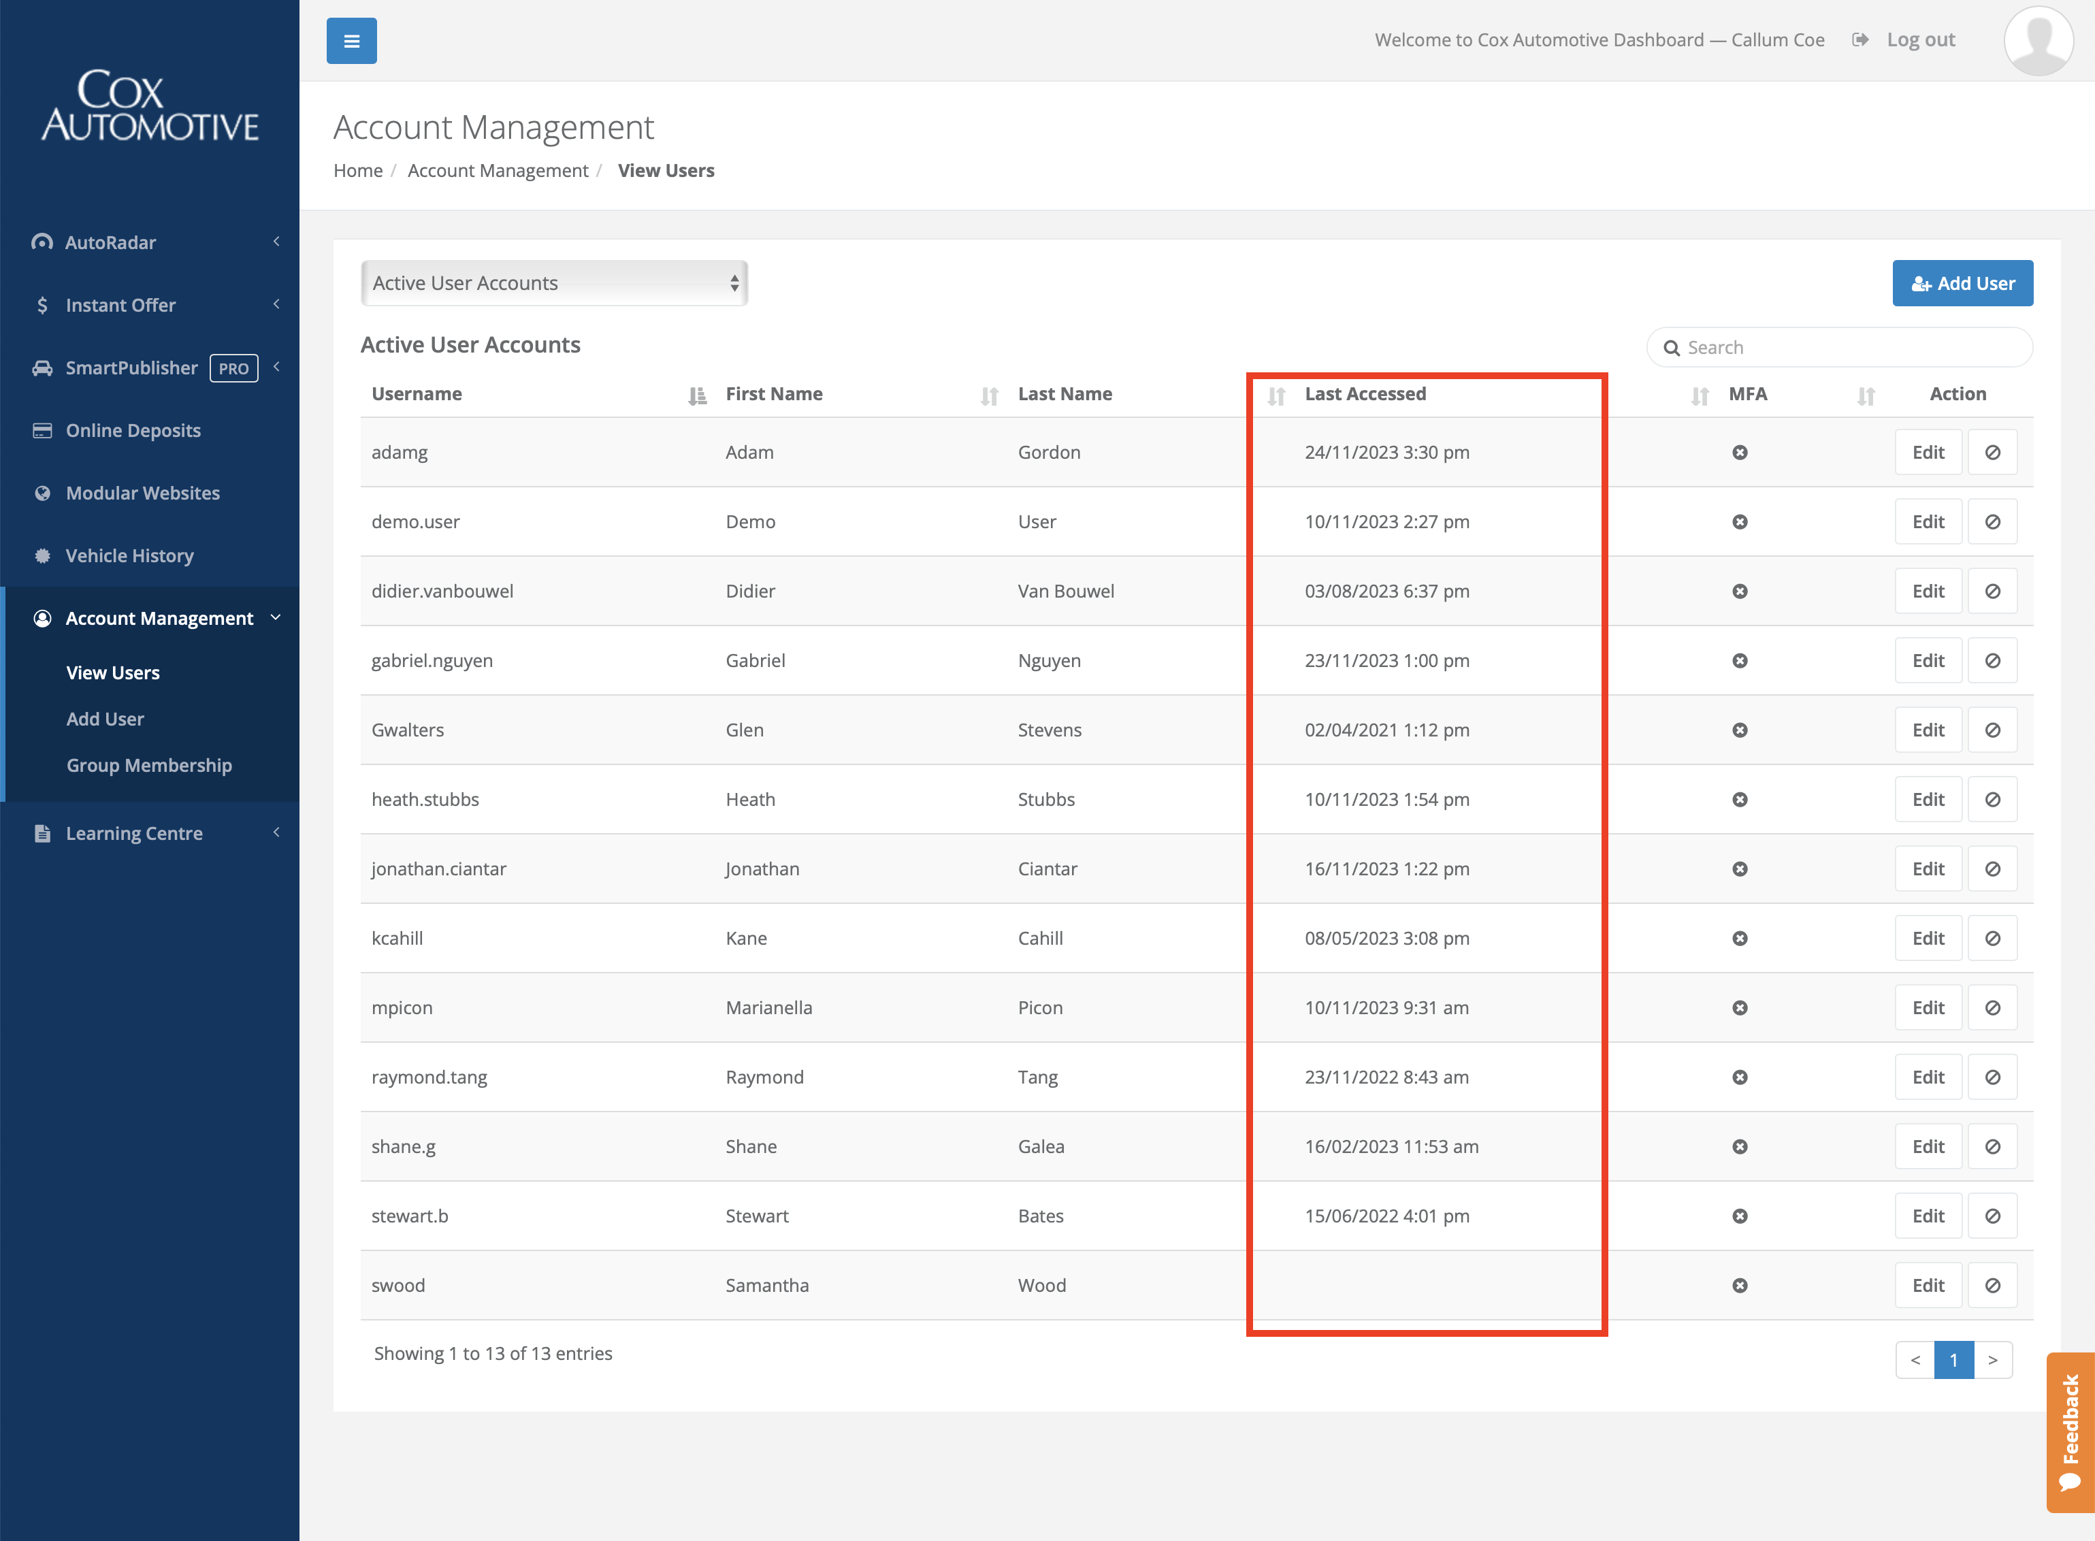Click the Last Accessed column header

pyautogui.click(x=1365, y=393)
